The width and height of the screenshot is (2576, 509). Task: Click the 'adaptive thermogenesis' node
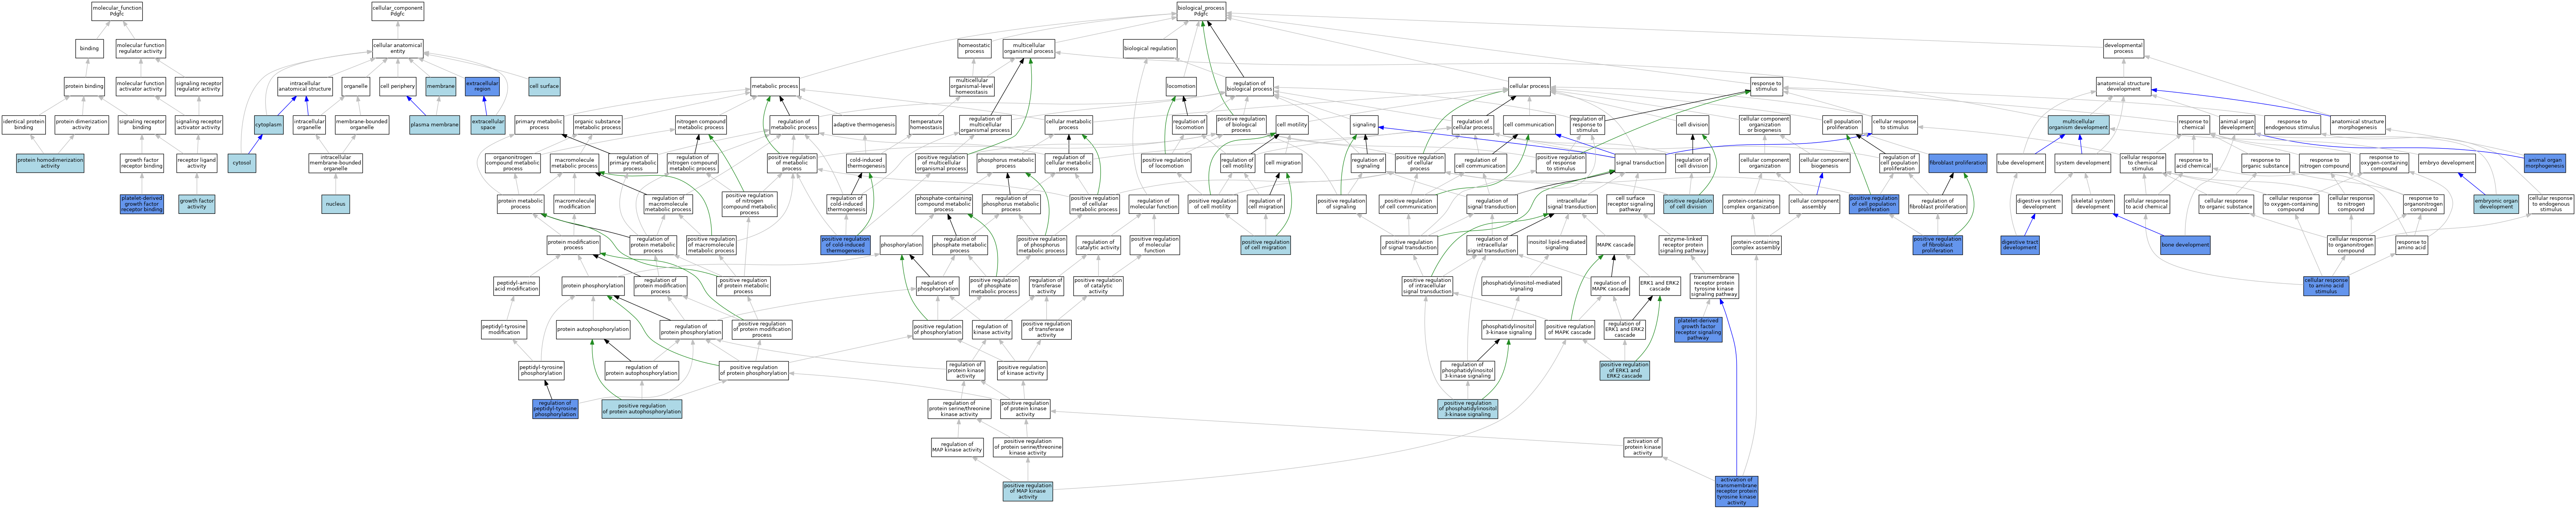click(x=864, y=125)
